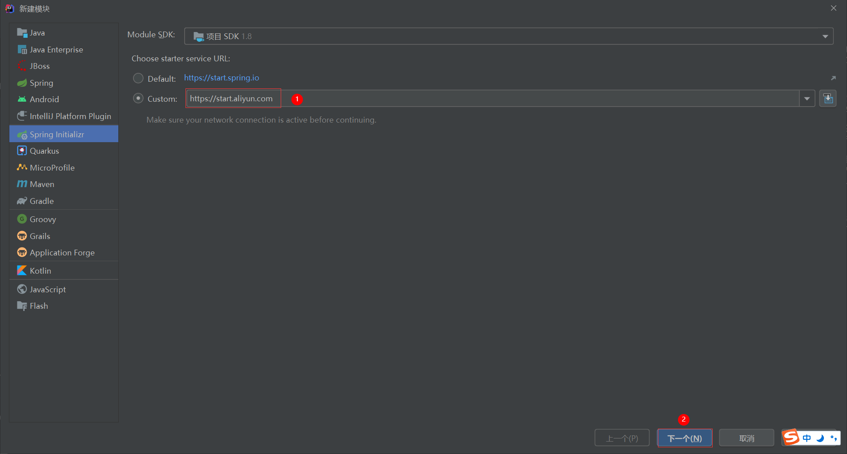Click the JBoss icon in the sidebar
Viewport: 847px width, 454px height.
tap(22, 66)
